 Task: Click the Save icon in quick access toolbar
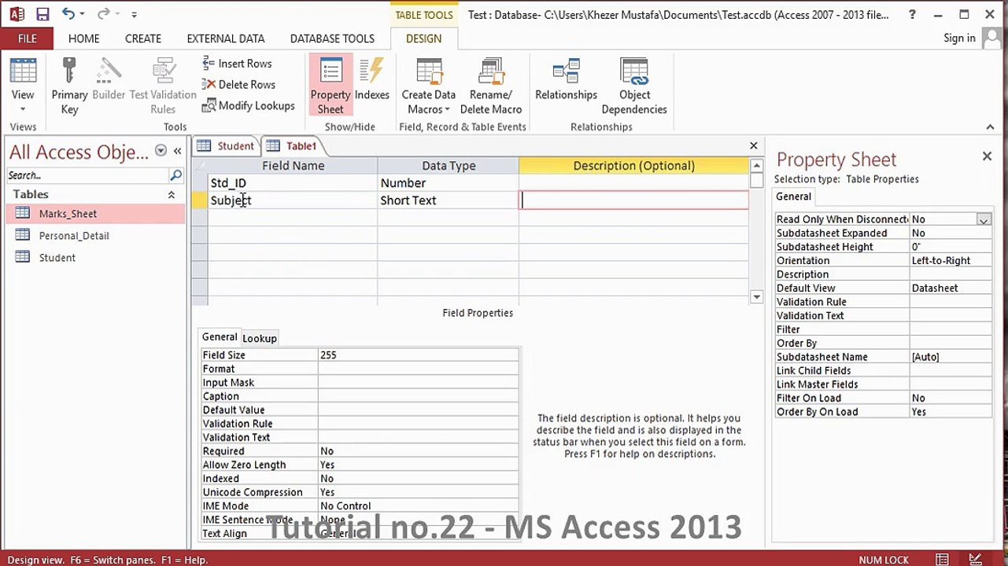[x=42, y=14]
